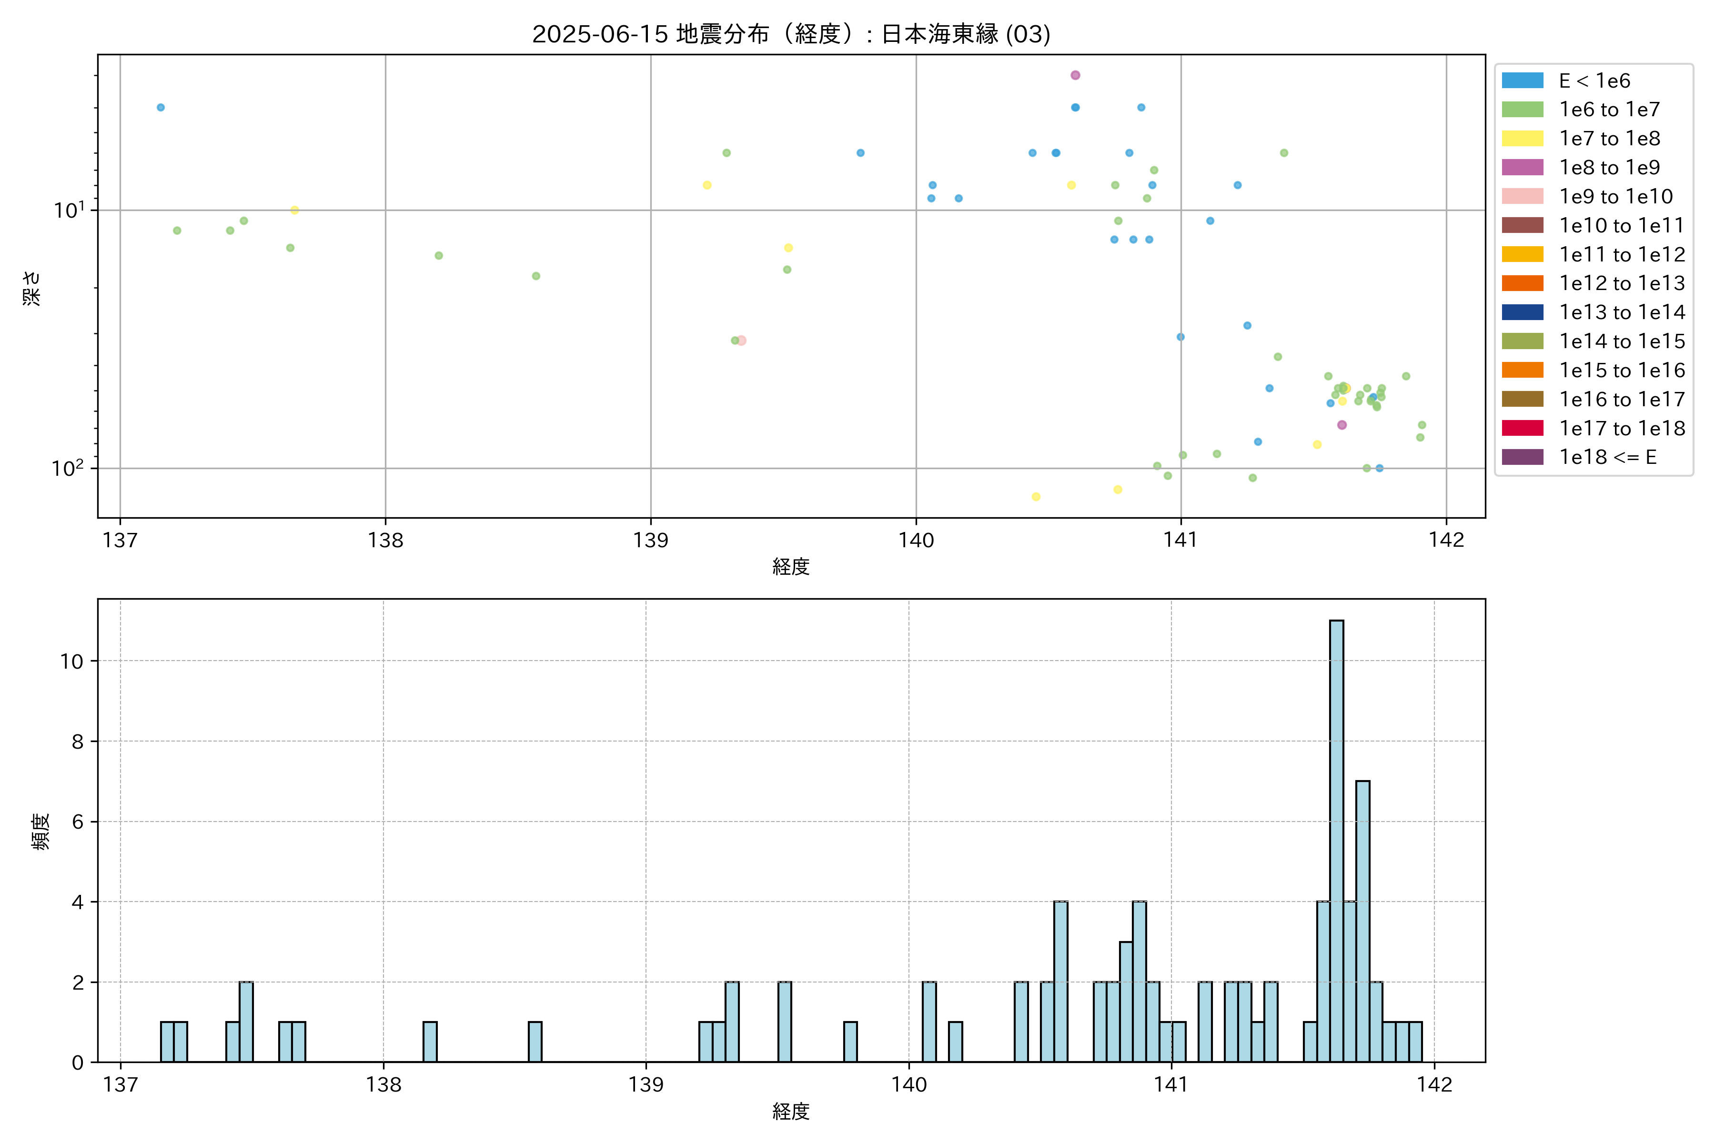Click the 深さ y-axis label
Image resolution: width=1715 pixels, height=1143 pixels.
pyautogui.click(x=32, y=288)
